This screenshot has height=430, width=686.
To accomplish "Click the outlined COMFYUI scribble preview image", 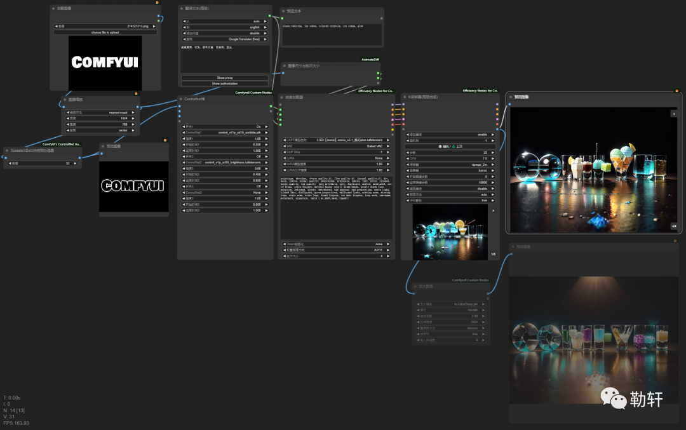I will coord(134,187).
